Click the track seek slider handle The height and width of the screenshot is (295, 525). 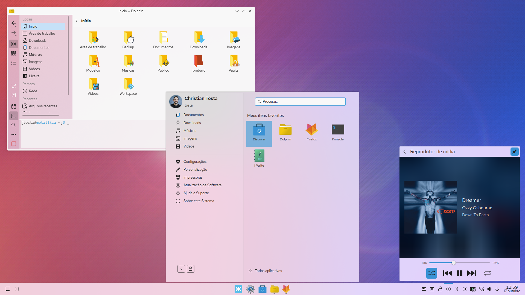pos(454,263)
